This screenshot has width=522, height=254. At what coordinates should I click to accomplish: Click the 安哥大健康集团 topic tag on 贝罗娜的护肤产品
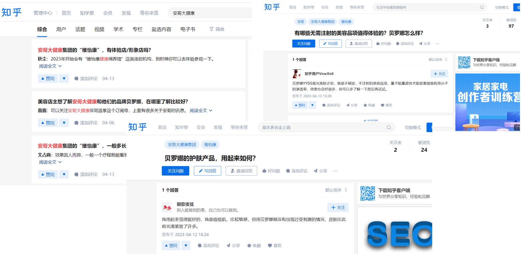pos(182,144)
